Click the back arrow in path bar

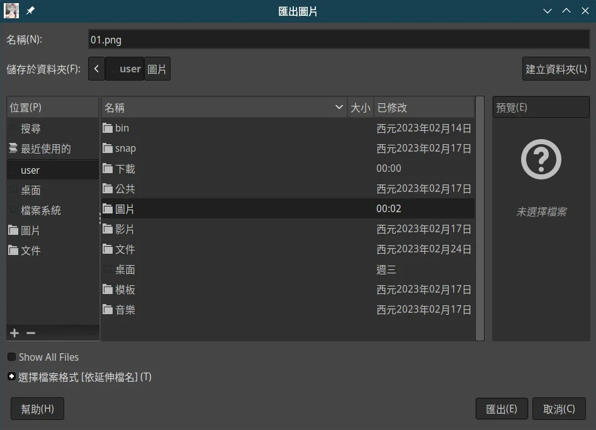tap(96, 69)
